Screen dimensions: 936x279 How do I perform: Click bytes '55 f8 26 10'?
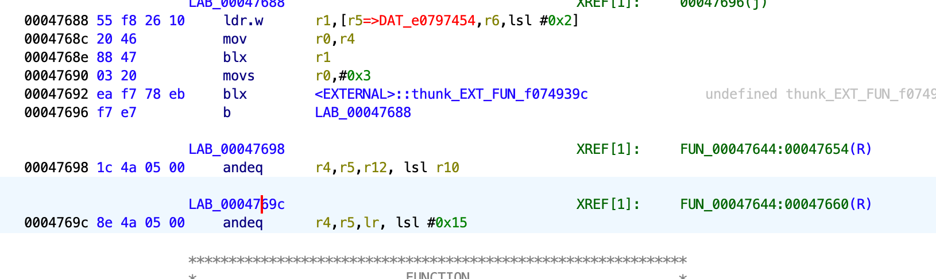point(141,21)
